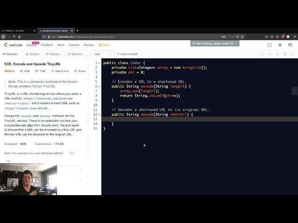Open the notifications bell
The width and height of the screenshot is (298, 223).
[280, 45]
